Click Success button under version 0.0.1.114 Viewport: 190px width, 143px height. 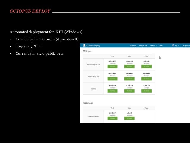(x=112, y=79)
